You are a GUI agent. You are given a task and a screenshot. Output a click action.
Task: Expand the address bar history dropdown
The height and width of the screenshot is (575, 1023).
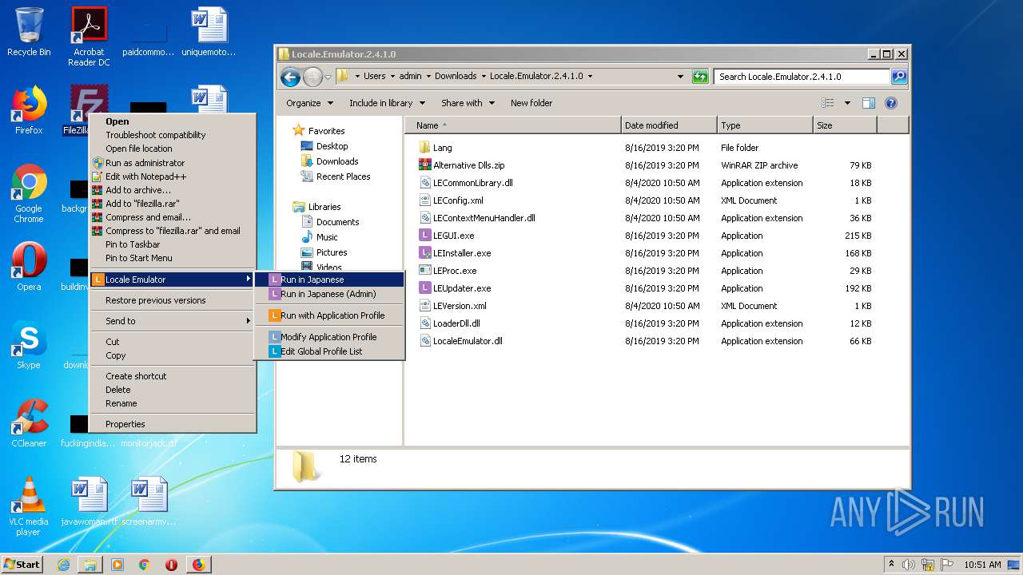(x=680, y=77)
